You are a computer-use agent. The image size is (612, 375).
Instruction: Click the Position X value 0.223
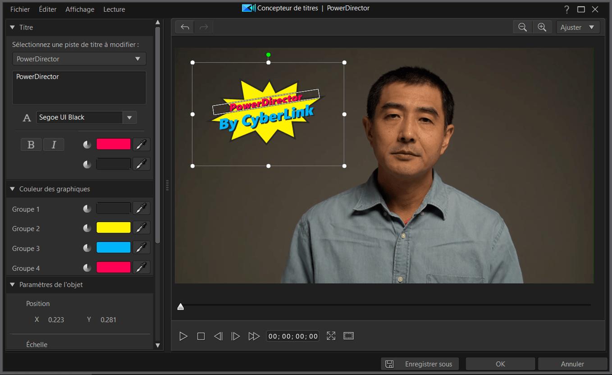tap(56, 320)
